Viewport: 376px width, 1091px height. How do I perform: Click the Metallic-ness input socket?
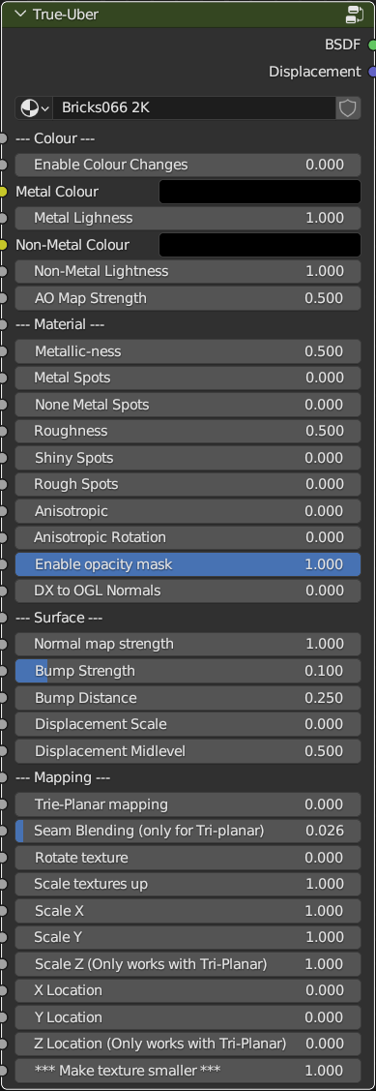3,351
